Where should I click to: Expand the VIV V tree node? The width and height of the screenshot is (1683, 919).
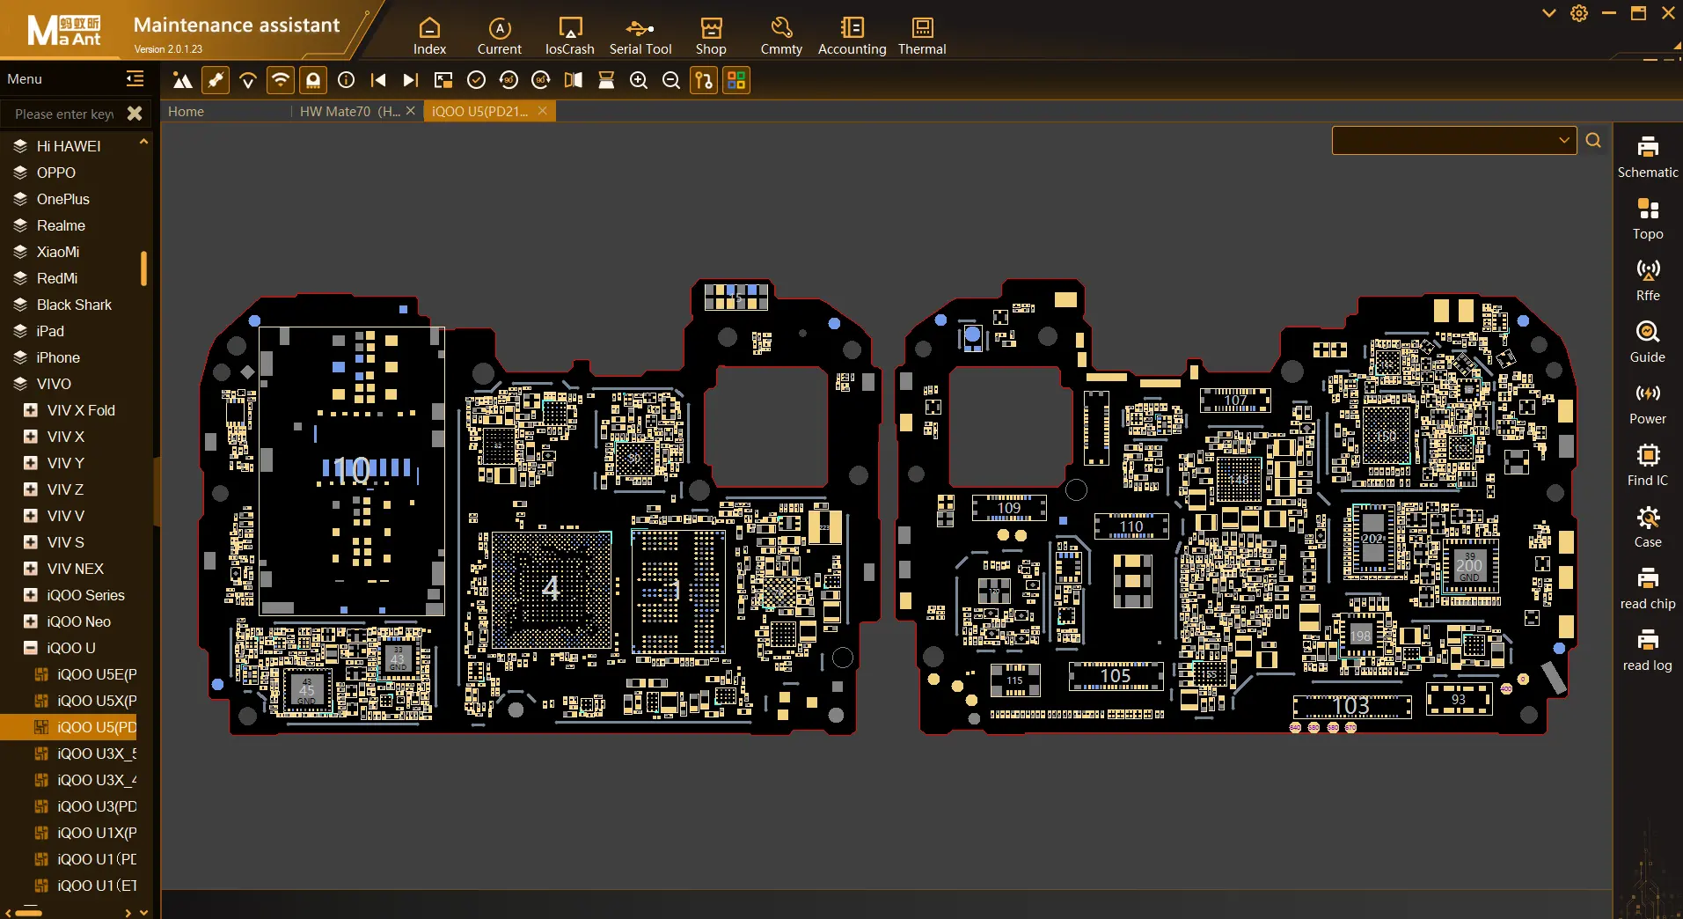(31, 516)
